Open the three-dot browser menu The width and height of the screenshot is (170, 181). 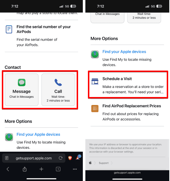[x=75, y=169]
